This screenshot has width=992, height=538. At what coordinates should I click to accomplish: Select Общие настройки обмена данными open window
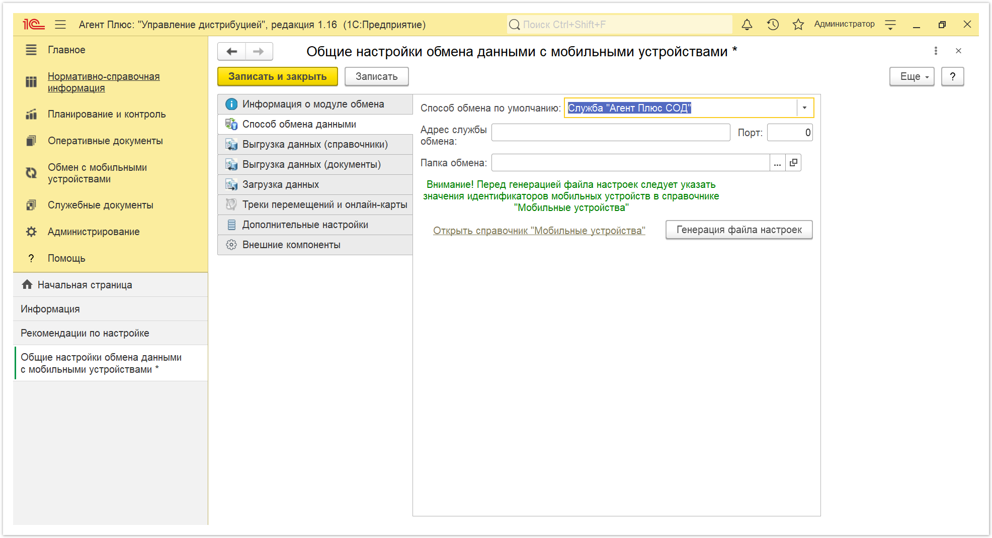click(111, 363)
